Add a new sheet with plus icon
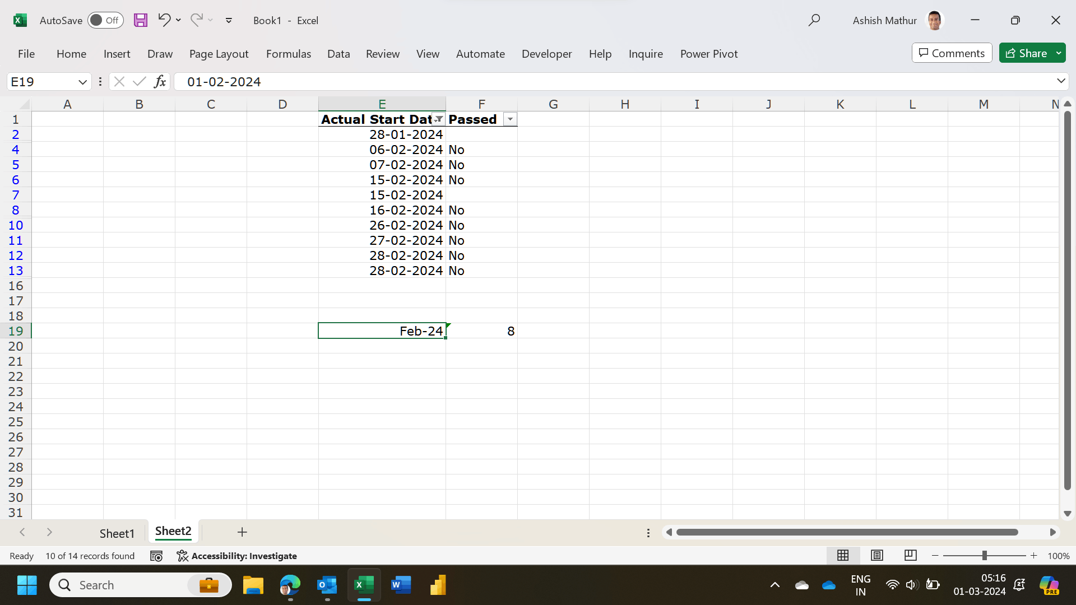 pyautogui.click(x=242, y=532)
